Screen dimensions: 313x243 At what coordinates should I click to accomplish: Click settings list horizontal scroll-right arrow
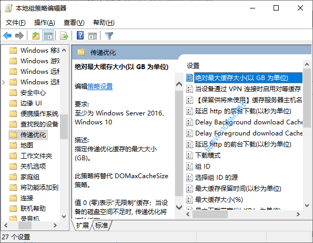[x=298, y=214]
